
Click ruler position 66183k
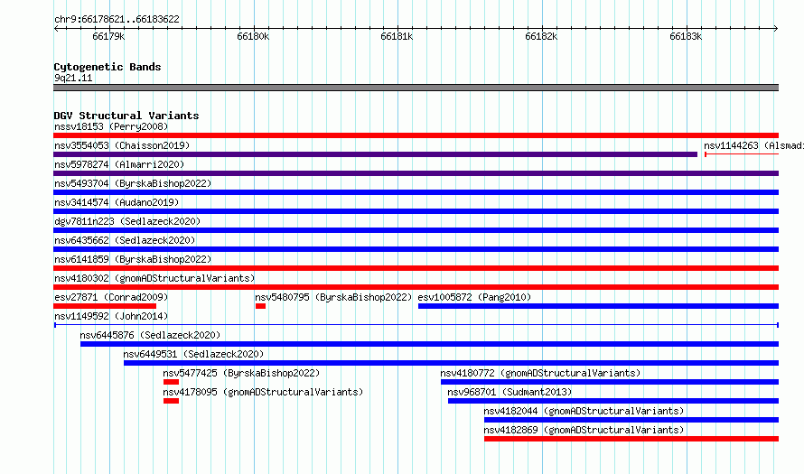pyautogui.click(x=686, y=36)
